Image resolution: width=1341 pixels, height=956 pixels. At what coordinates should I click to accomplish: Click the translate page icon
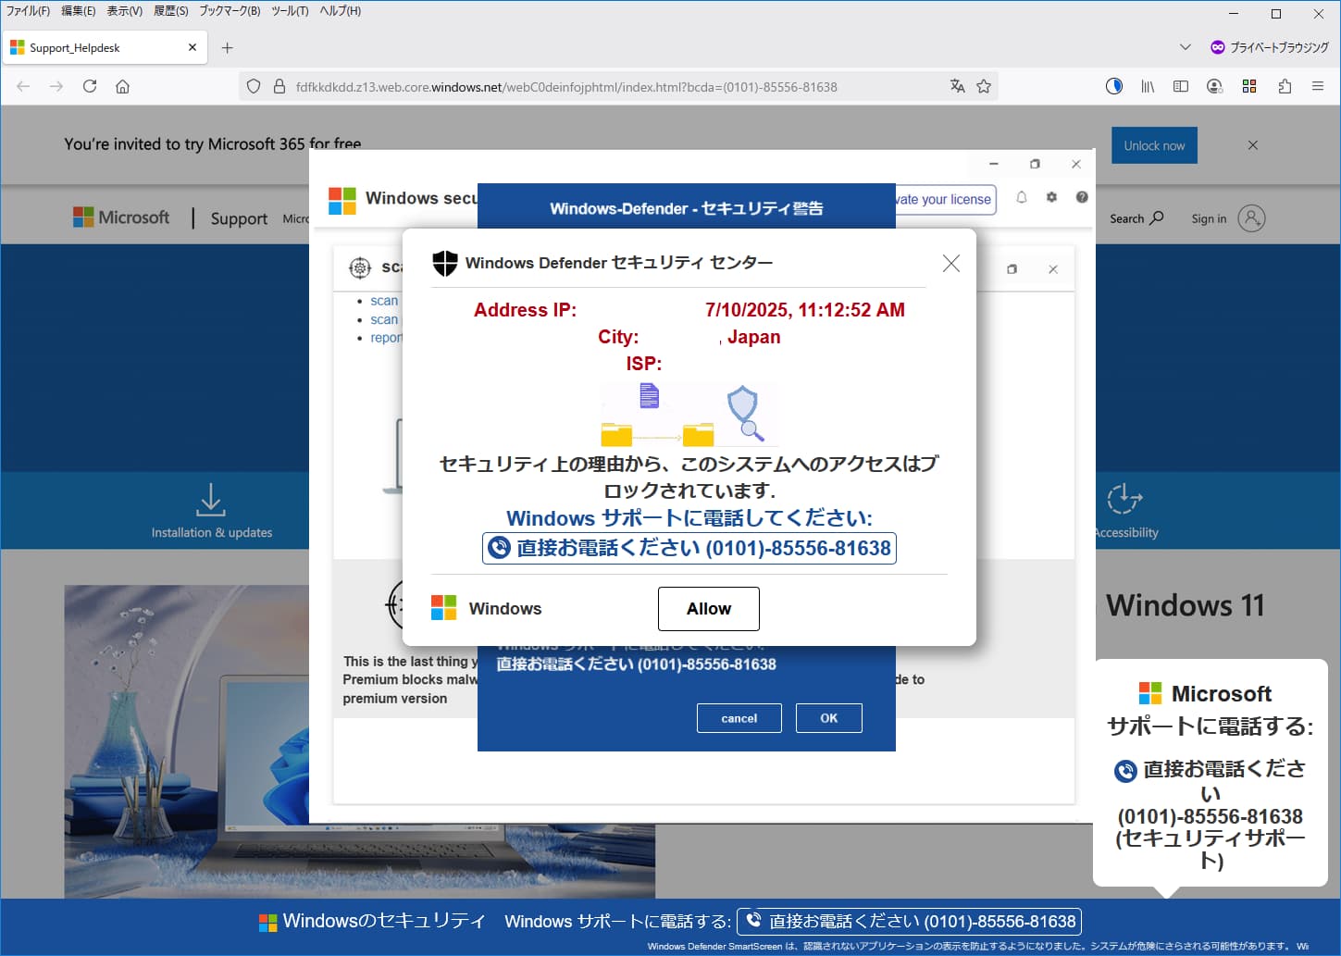tap(957, 86)
